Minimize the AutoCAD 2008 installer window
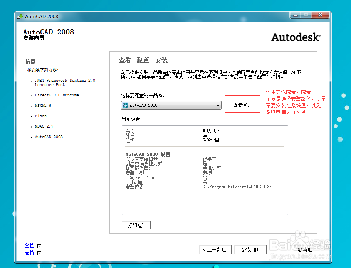The height and width of the screenshot is (268, 351). [296, 15]
